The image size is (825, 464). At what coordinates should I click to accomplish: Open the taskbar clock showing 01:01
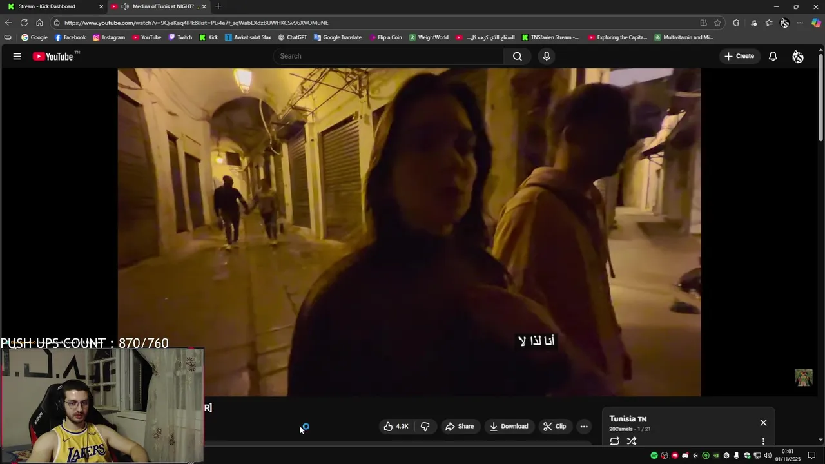[x=788, y=456]
